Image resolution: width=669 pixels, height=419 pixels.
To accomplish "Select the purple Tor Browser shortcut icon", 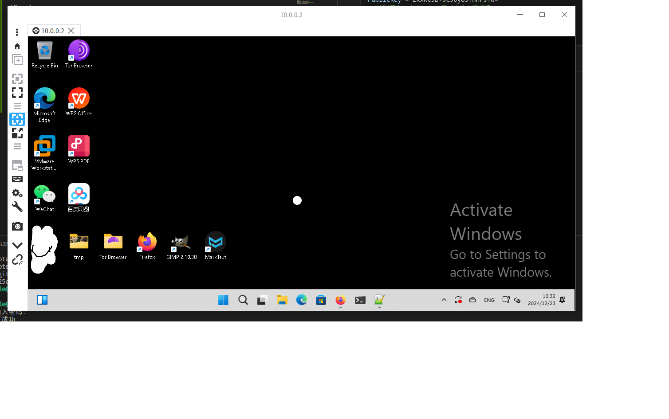I will [79, 55].
